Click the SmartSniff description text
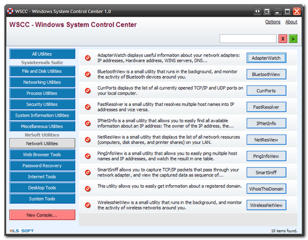The image size is (308, 240). [x=168, y=173]
